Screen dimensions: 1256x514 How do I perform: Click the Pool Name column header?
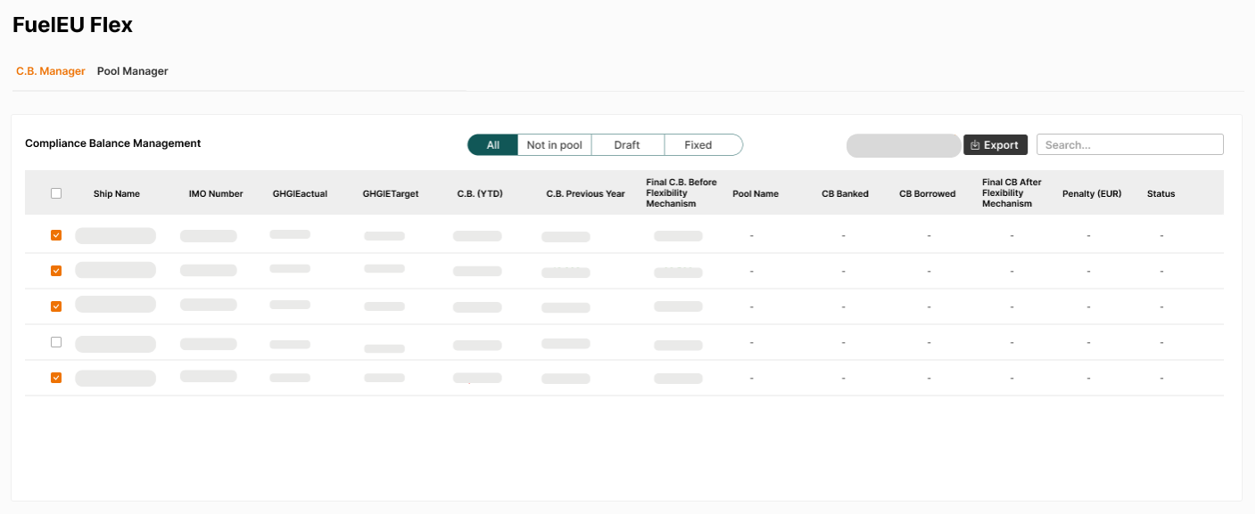755,192
